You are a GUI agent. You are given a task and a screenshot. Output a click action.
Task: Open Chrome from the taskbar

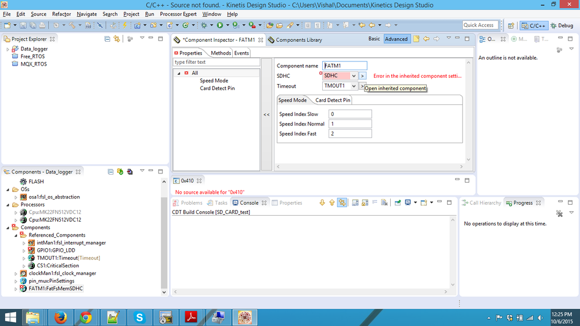pyautogui.click(x=86, y=317)
